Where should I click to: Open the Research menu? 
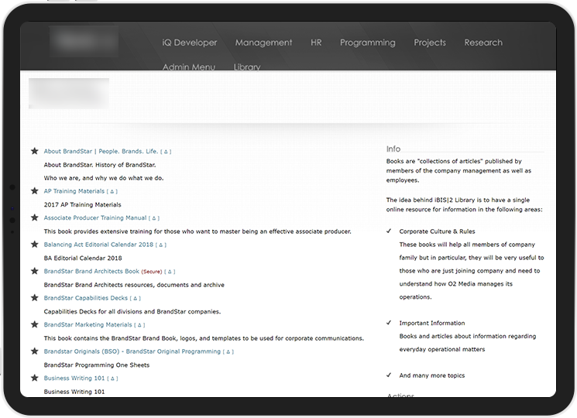[483, 43]
